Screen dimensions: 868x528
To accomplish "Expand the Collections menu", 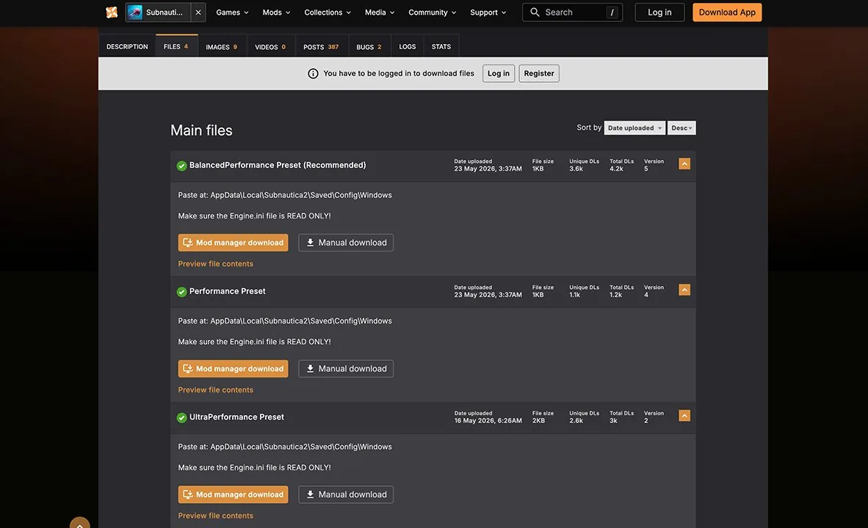I will 328,12.
